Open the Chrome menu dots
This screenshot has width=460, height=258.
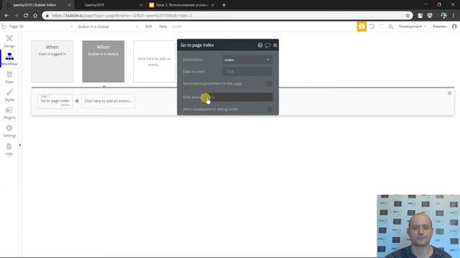454,16
